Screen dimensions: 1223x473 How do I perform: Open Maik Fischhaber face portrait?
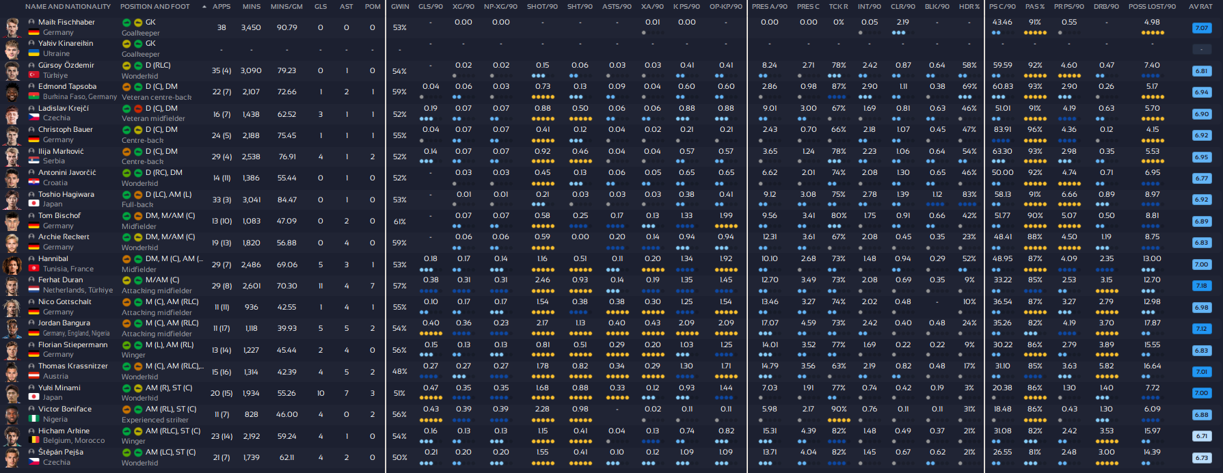tap(12, 27)
